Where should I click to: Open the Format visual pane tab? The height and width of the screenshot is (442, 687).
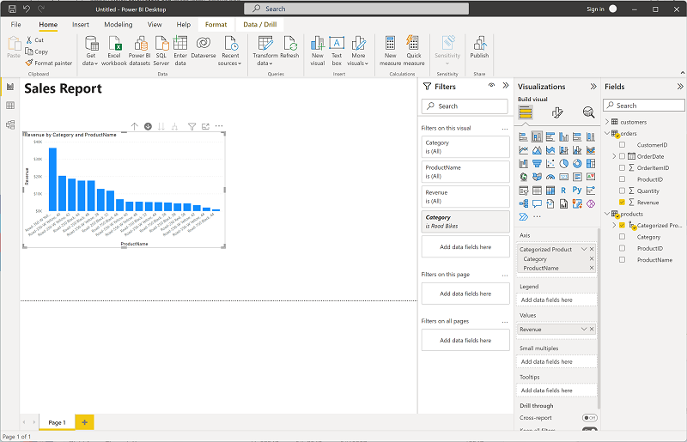pyautogui.click(x=556, y=112)
